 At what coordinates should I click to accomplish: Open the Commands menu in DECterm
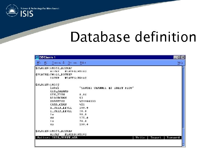point(58,63)
